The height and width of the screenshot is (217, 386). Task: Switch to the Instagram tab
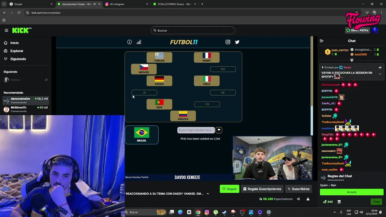127,4
